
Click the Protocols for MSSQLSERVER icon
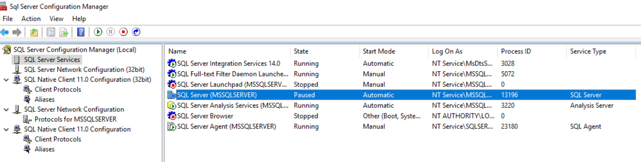(x=27, y=119)
